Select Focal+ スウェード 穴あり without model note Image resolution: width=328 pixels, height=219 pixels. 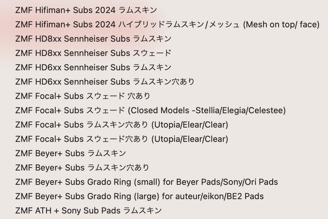pos(83,96)
